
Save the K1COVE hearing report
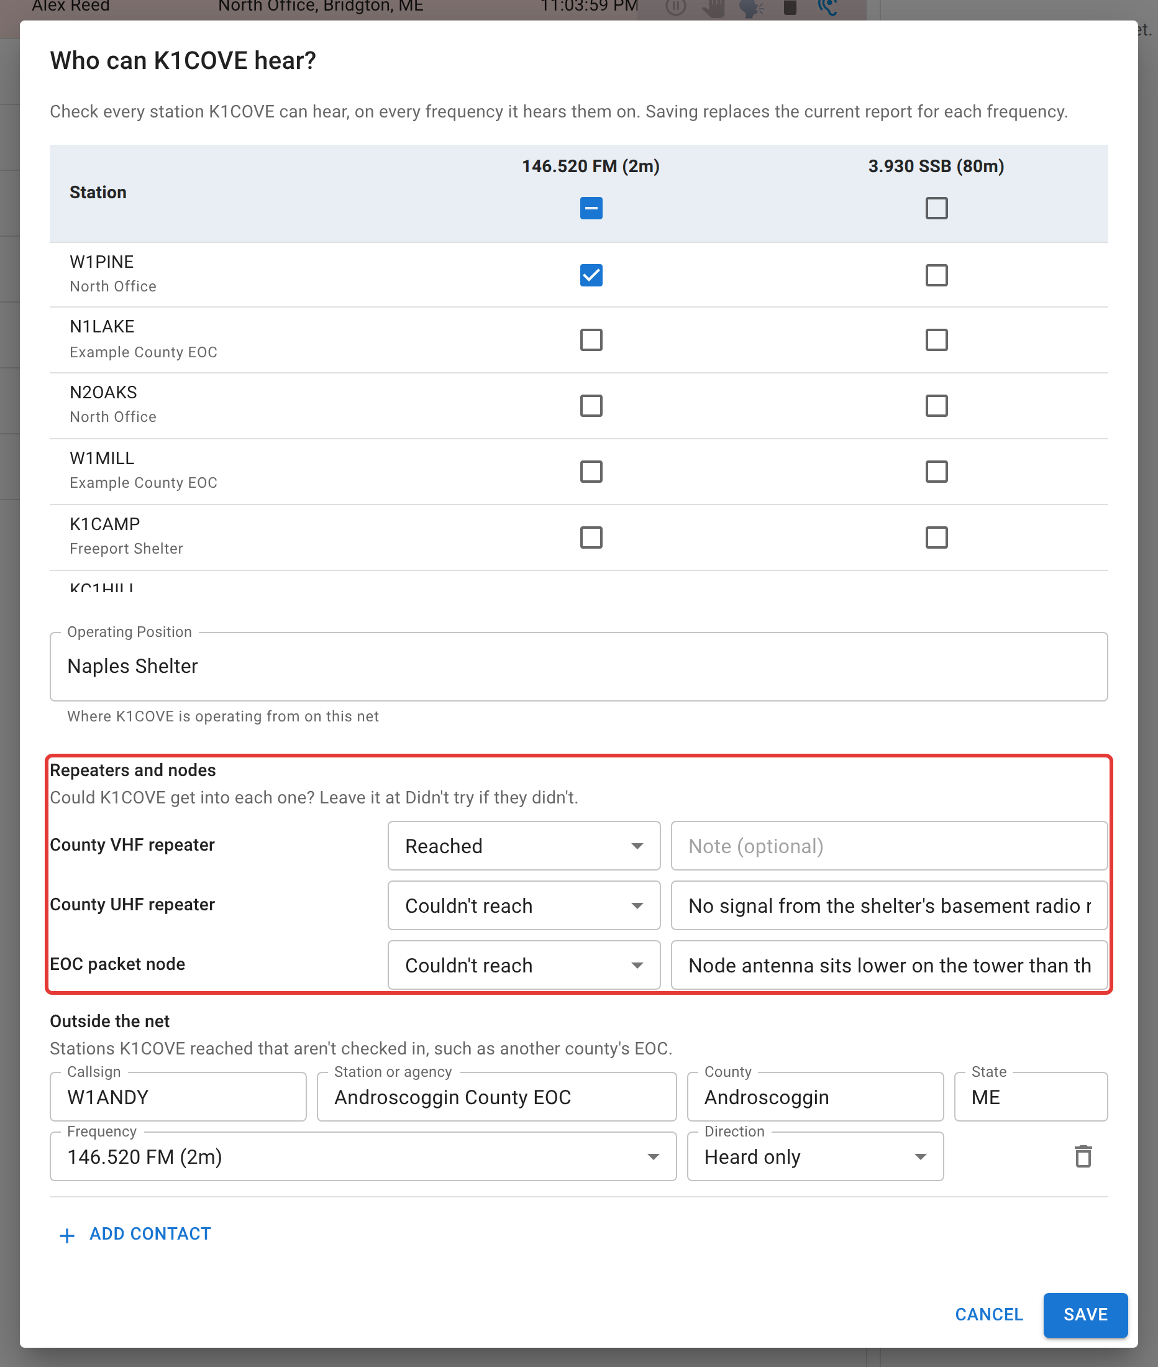point(1085,1314)
